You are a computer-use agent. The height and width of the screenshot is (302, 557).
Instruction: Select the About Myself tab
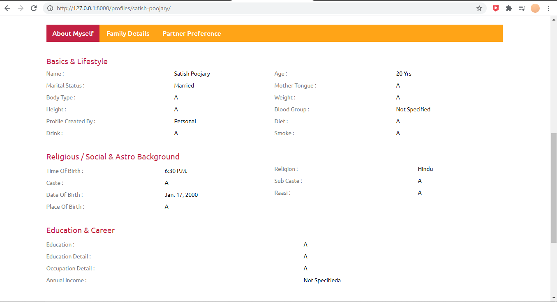(x=73, y=33)
